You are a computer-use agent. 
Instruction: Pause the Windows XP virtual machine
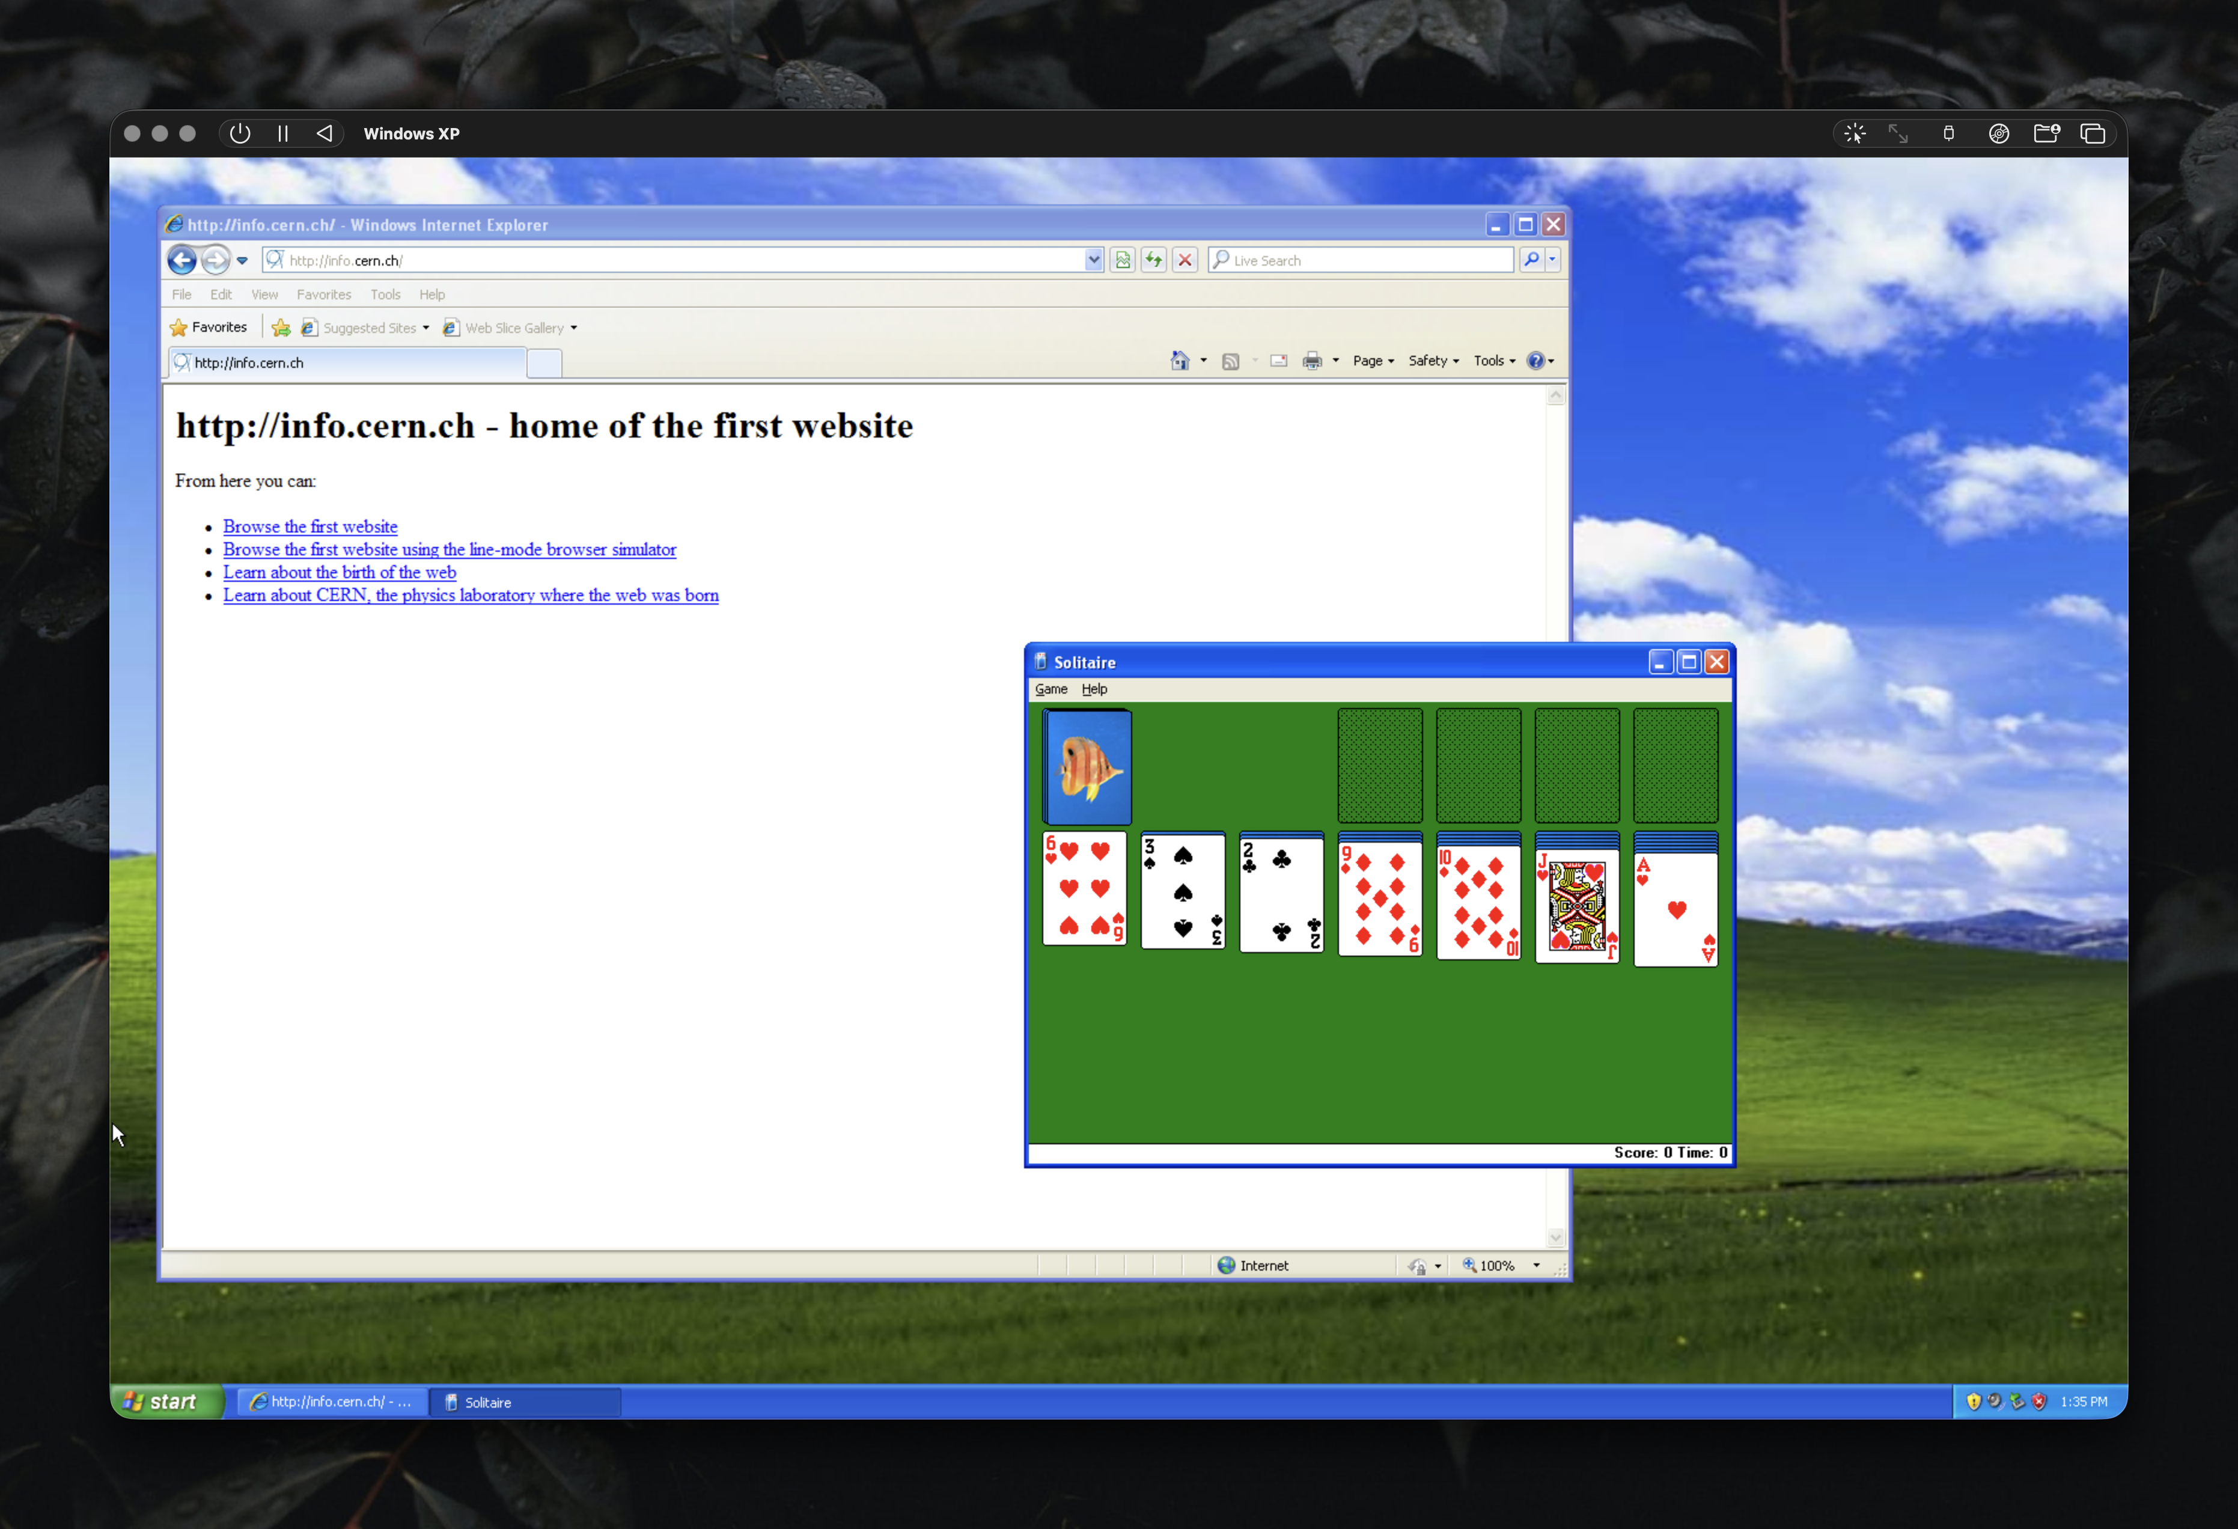(283, 134)
